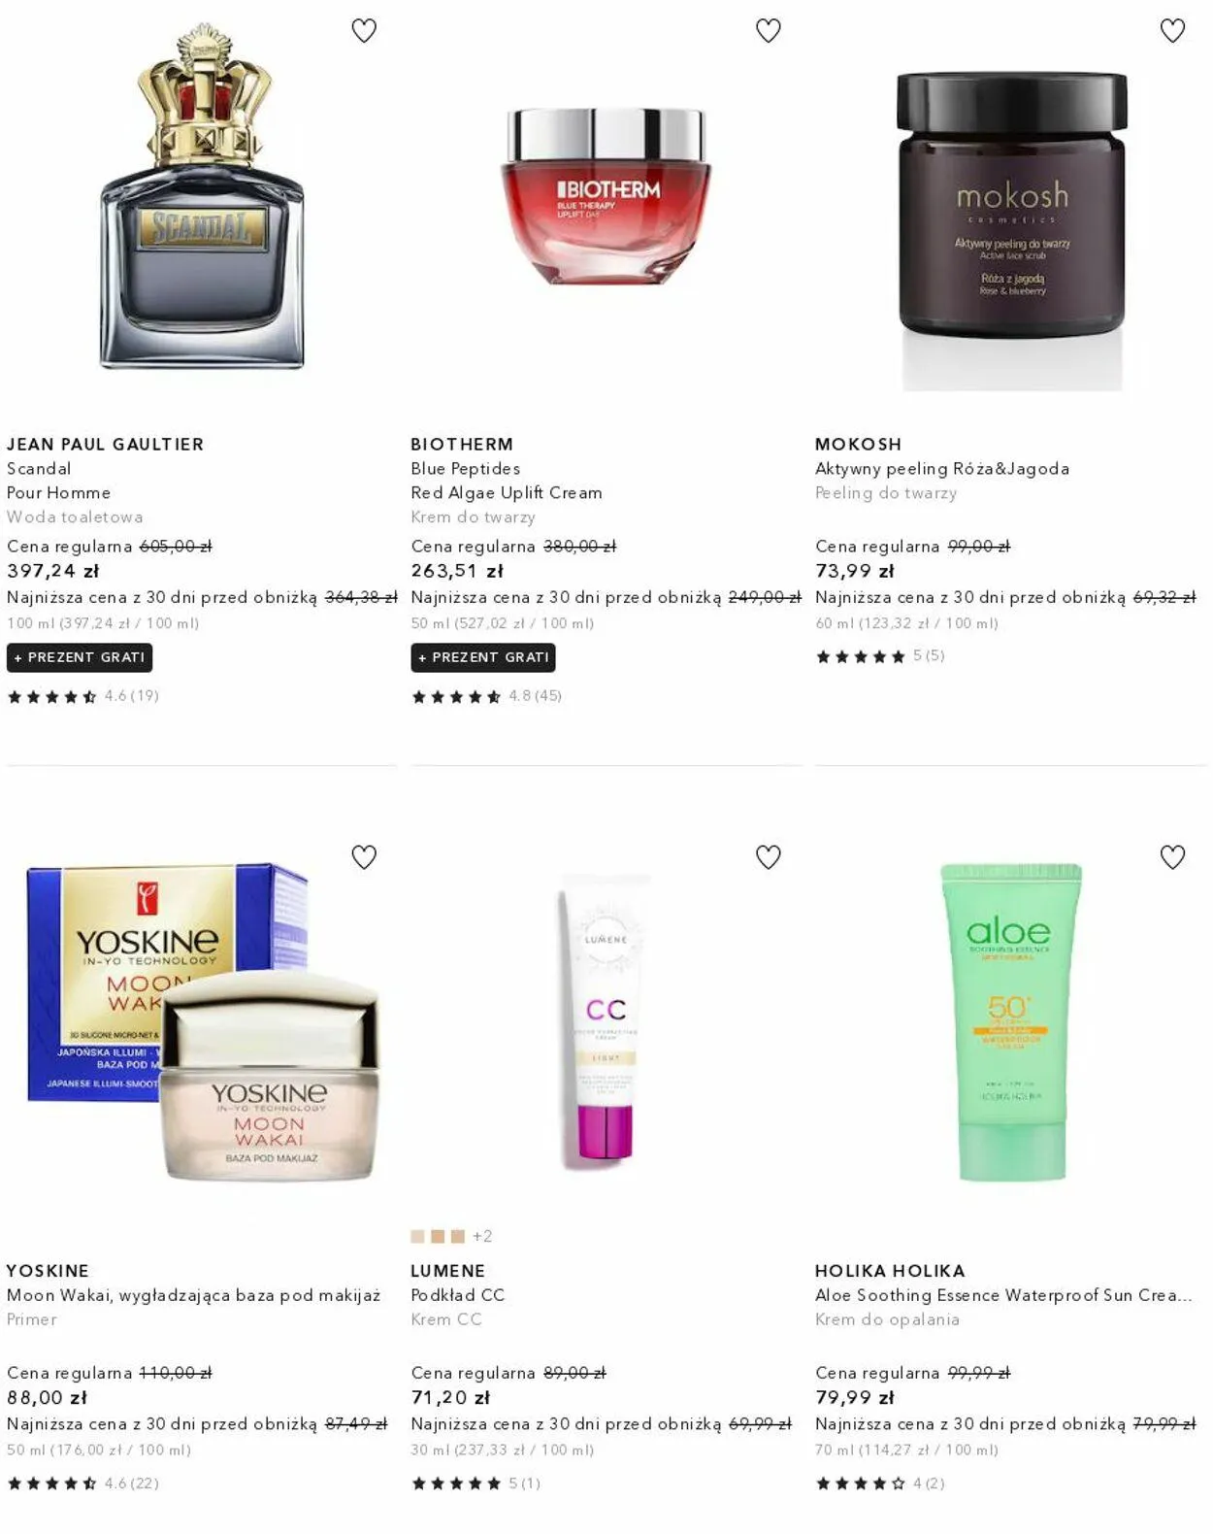Save Yoskine Moon Wakai to wishlist
Image resolution: width=1213 pixels, height=1534 pixels.
pos(364,857)
